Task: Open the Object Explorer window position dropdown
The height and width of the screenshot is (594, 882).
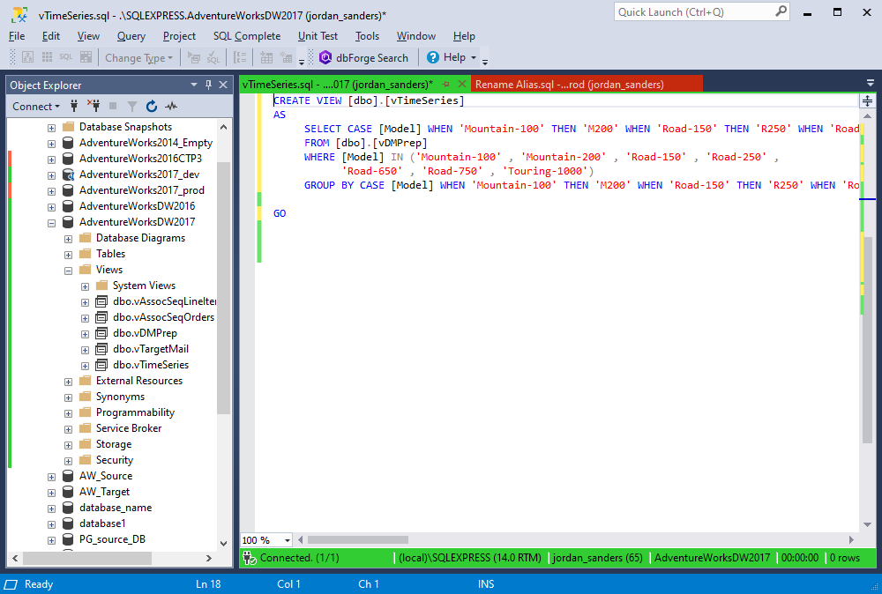Action: tap(194, 85)
